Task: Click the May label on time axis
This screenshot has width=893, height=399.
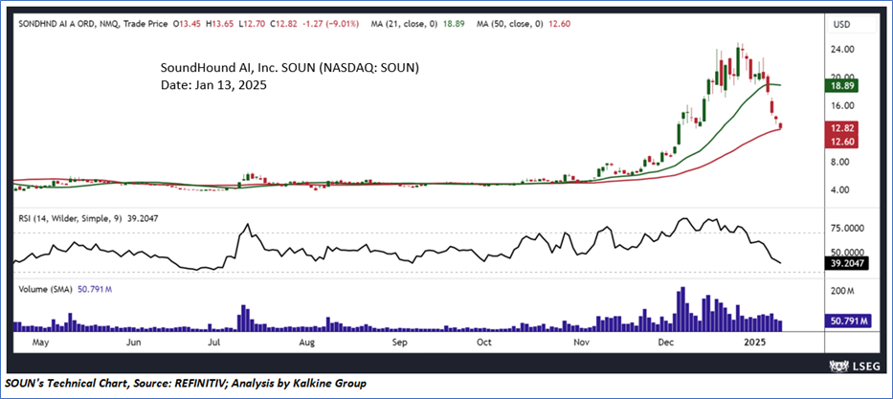Action: point(39,343)
